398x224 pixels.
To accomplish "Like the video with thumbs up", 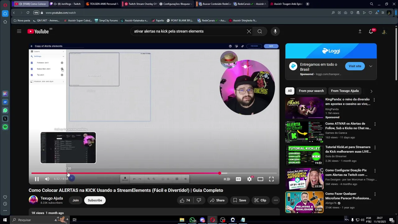I will (185, 200).
